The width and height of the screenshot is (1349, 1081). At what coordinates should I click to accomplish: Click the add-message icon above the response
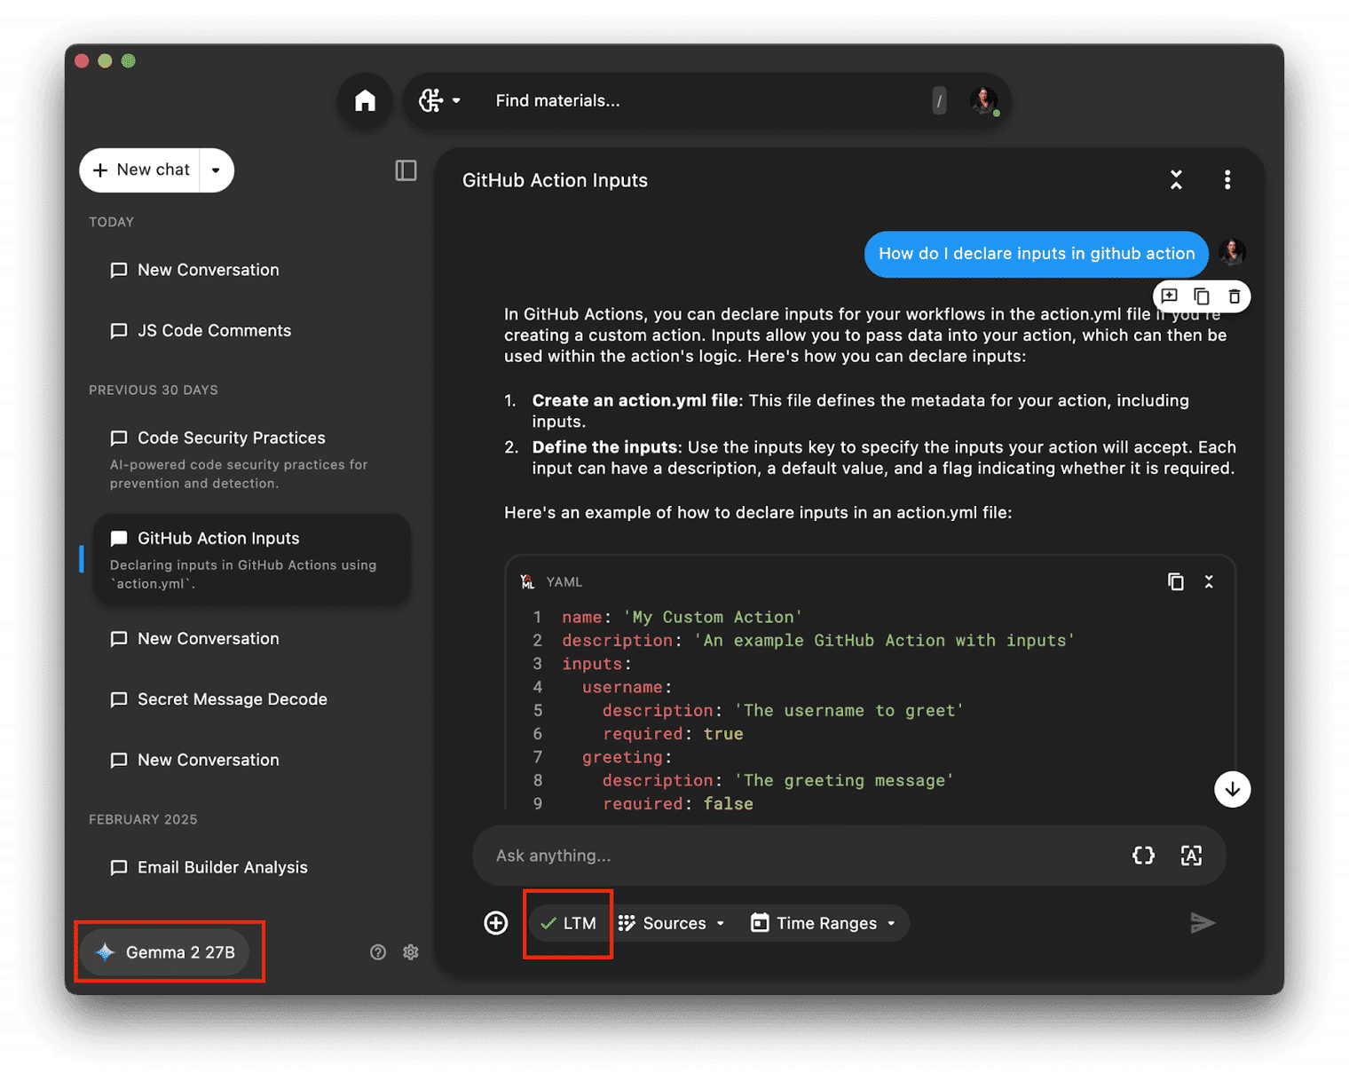[1170, 296]
